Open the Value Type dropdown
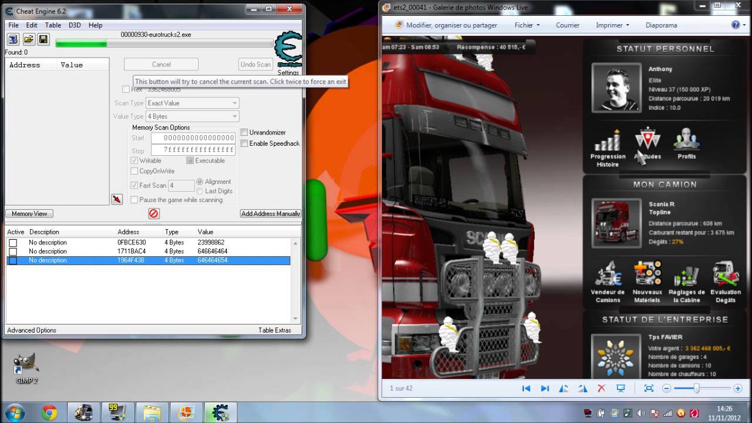The height and width of the screenshot is (423, 752). tap(192, 116)
